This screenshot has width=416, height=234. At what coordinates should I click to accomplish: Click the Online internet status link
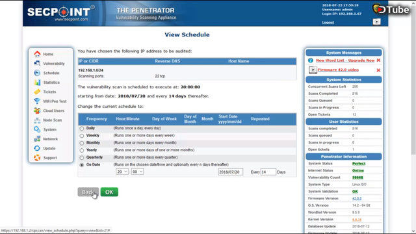coord(358,170)
